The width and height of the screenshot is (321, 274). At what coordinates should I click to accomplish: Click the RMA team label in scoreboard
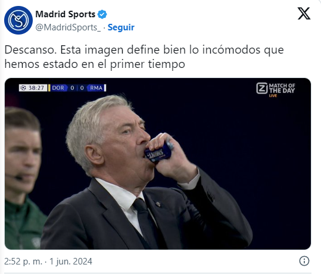tap(96, 88)
